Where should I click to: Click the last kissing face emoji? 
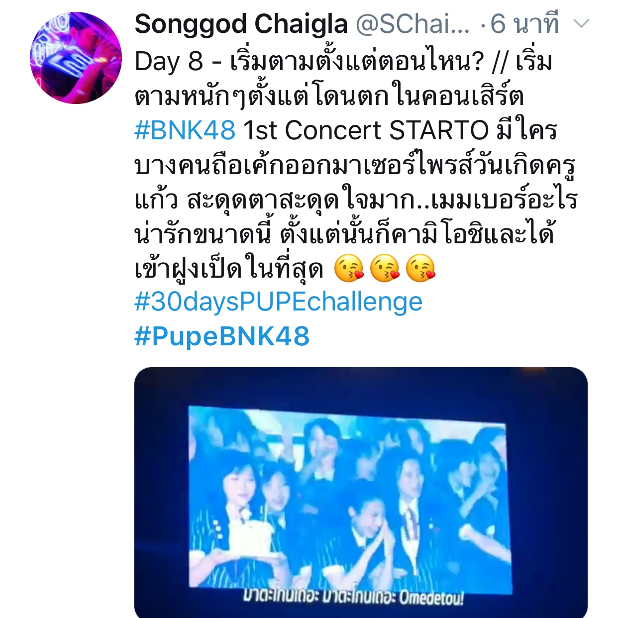[421, 268]
